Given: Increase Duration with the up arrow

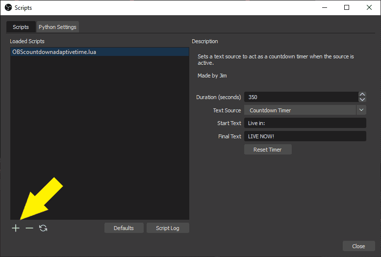Looking at the screenshot, I should pyautogui.click(x=362, y=95).
